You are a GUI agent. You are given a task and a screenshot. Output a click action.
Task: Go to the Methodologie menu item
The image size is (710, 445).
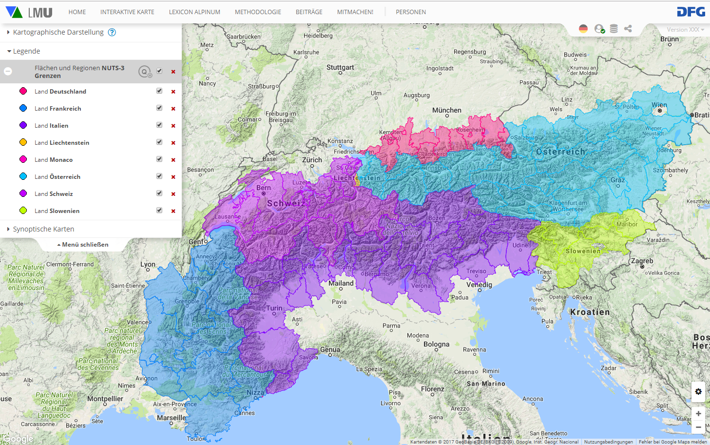pyautogui.click(x=258, y=12)
